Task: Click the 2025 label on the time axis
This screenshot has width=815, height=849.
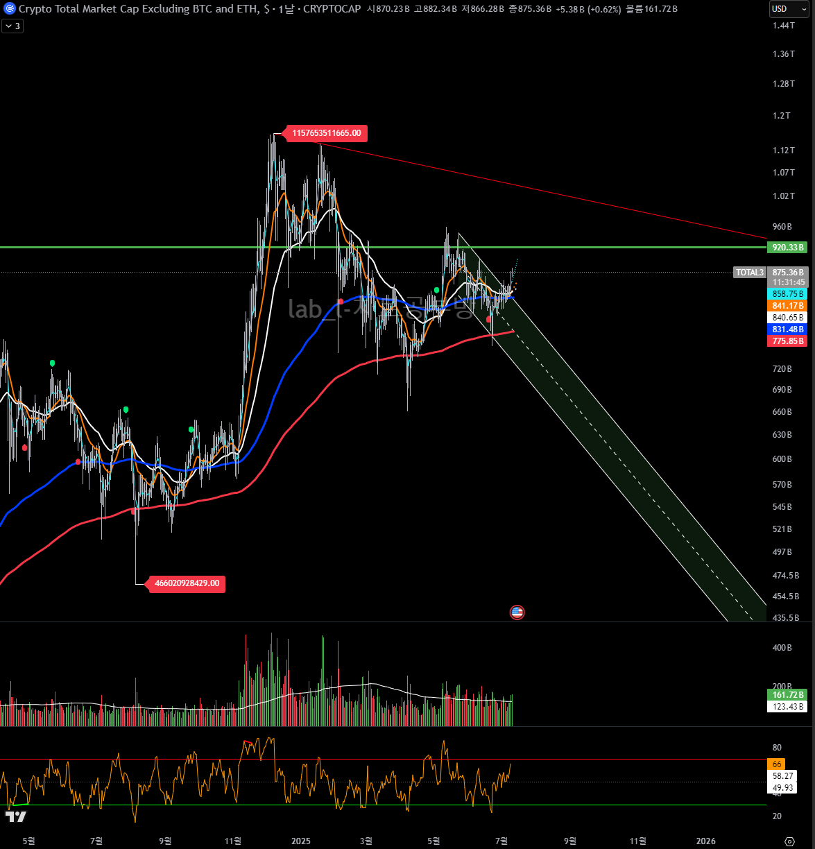Action: (301, 841)
